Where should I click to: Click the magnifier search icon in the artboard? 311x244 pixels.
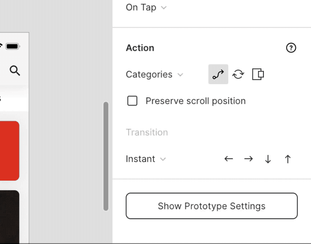pos(15,71)
